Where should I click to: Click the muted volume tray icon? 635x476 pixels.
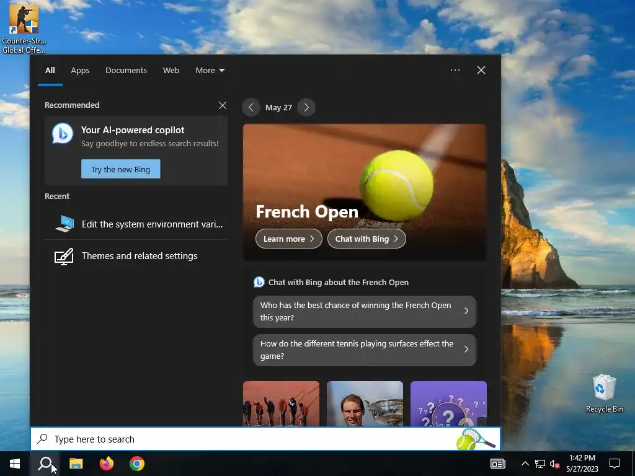coord(555,464)
